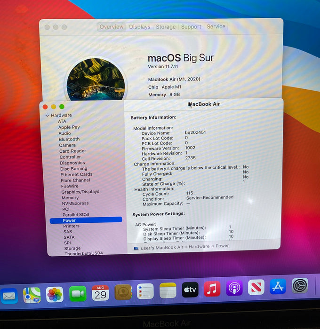Image resolution: width=320 pixels, height=329 pixels.
Task: Select the highlighted Power item
Action: pyautogui.click(x=86, y=220)
